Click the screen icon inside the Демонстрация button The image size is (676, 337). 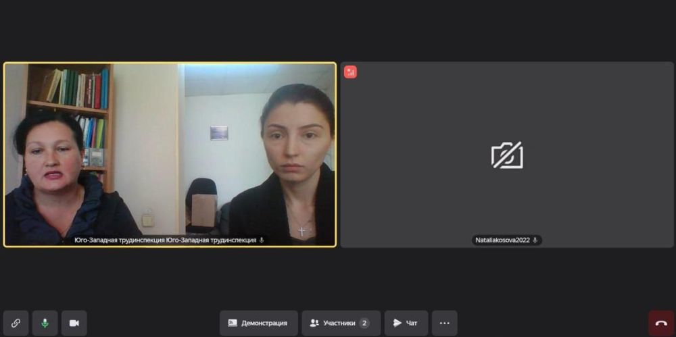pos(233,323)
